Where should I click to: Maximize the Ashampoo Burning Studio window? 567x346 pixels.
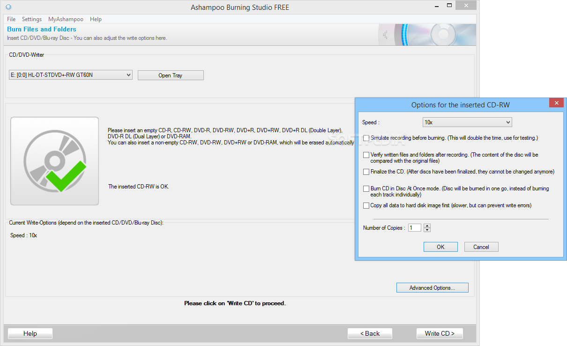449,6
